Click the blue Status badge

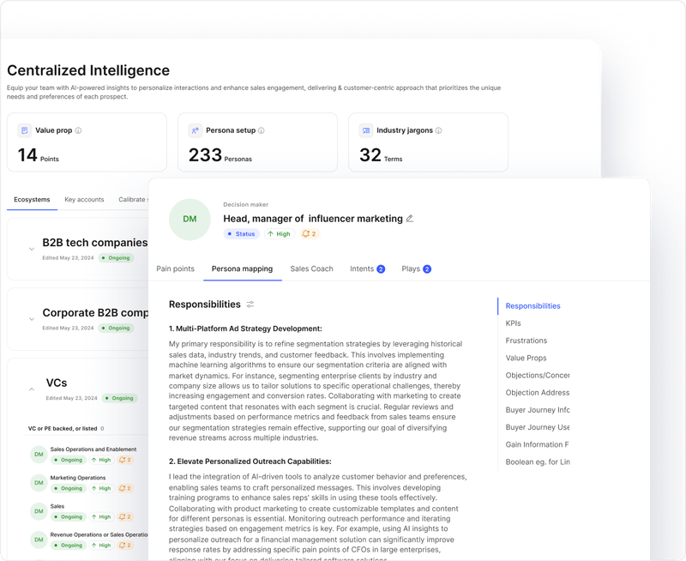242,233
